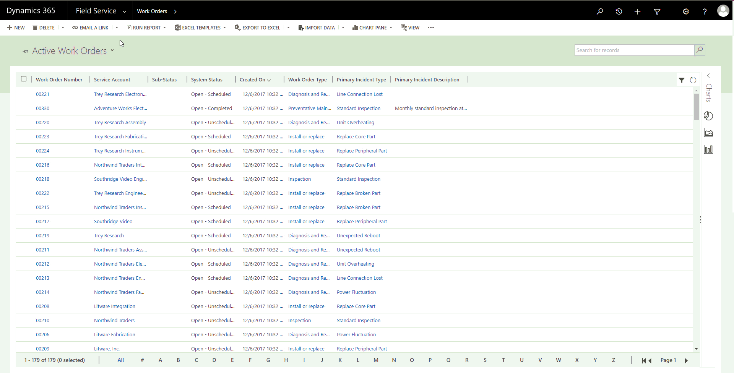Expand the Export to Excel dropdown arrow

[x=289, y=28]
